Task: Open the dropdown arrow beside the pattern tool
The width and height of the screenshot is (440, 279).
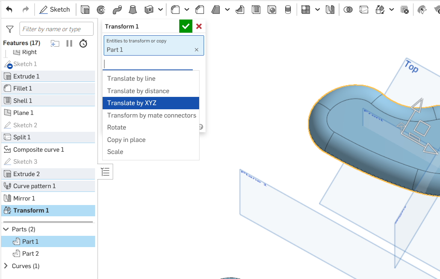Action: coord(318,10)
